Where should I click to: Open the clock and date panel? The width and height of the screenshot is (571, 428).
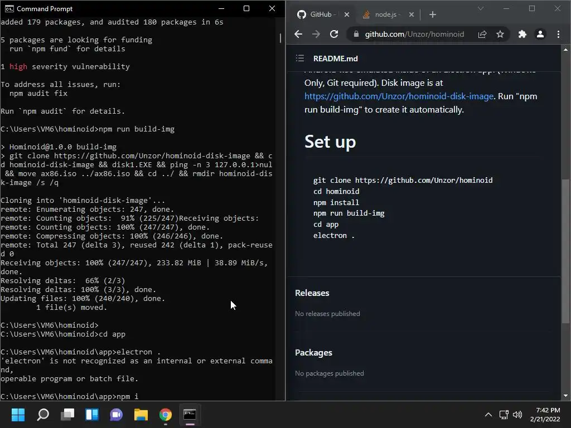click(545, 415)
